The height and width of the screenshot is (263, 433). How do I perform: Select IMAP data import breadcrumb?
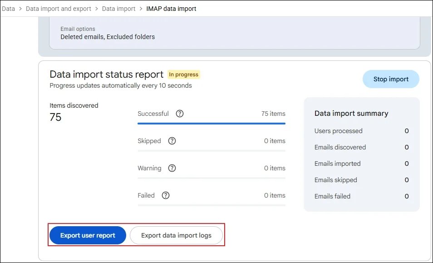(171, 9)
